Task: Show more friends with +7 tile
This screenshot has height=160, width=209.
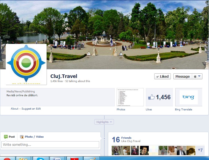Action: (200, 150)
